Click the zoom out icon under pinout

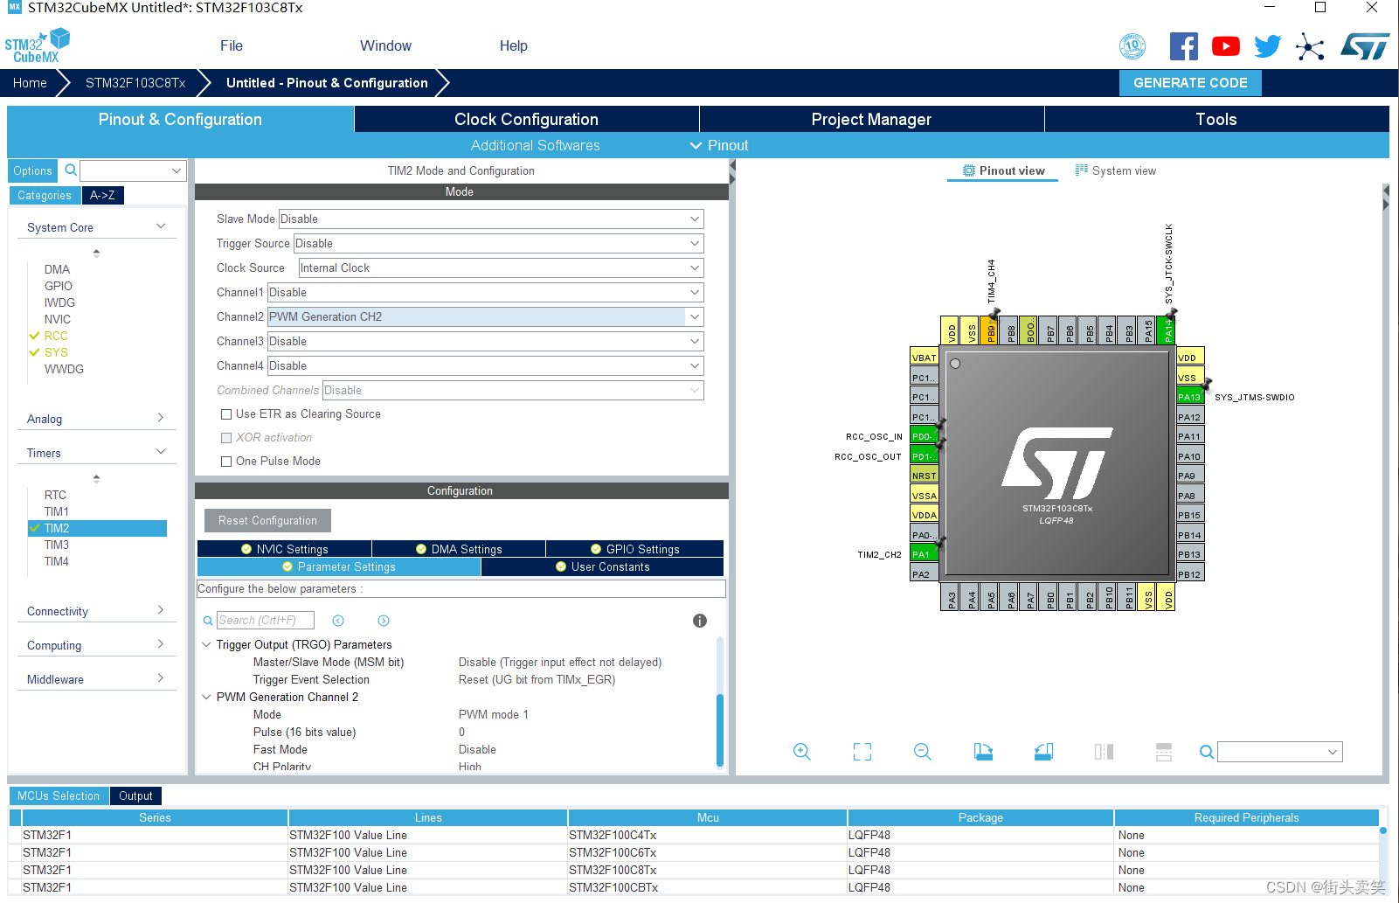[x=922, y=752]
